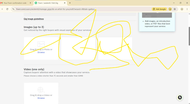This screenshot has height=104, width=190.
Task: Open a new browser tab
Action: coord(70,3)
